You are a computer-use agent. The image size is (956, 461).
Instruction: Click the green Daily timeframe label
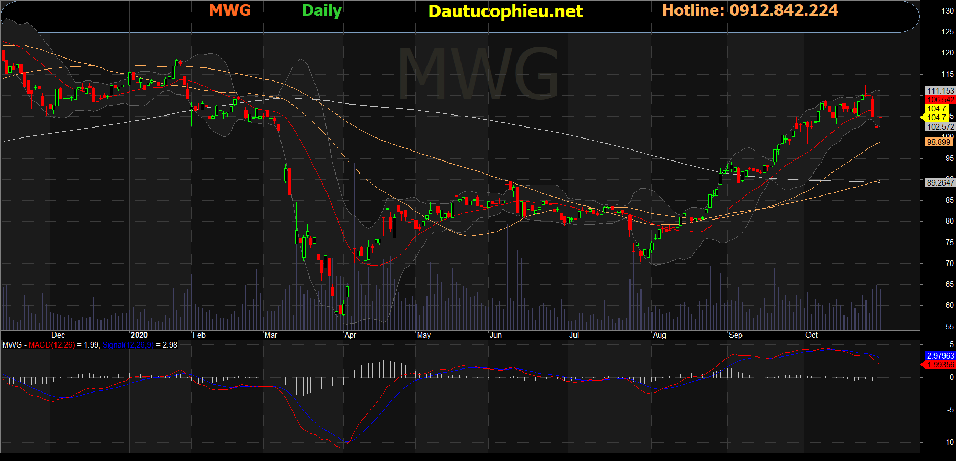tap(321, 10)
